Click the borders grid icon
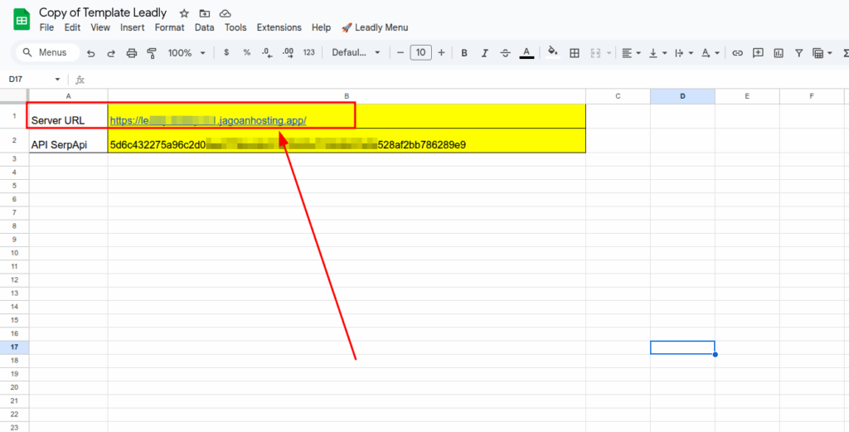This screenshot has height=432, width=849. click(575, 53)
